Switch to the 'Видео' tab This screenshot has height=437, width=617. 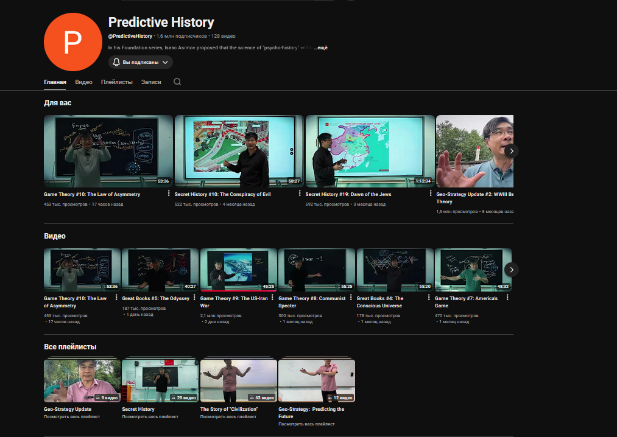tap(84, 82)
